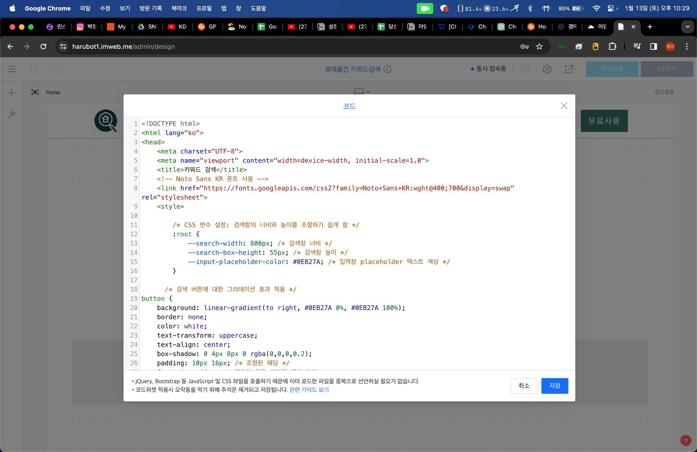Click the plus add-widget icon in the left sidebar

12,93
